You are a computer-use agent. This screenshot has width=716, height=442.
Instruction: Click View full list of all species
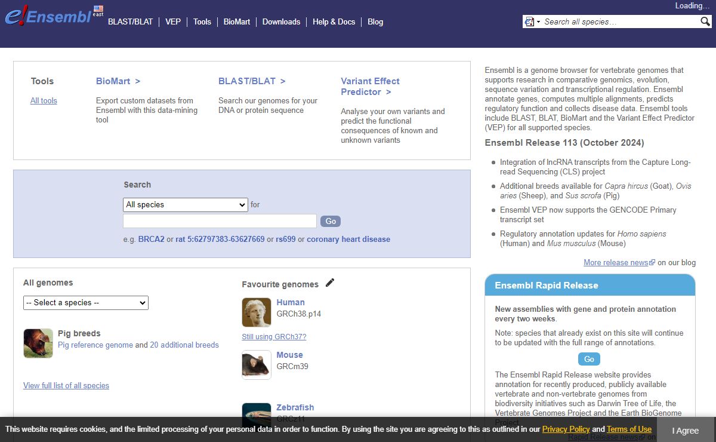coord(66,386)
